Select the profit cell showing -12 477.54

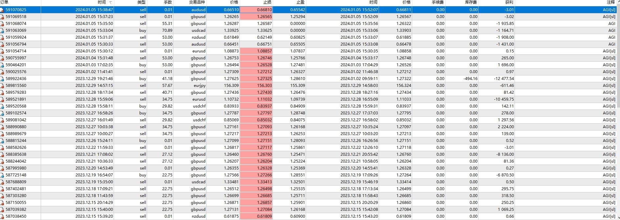[504, 79]
